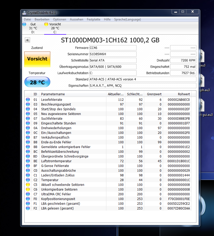The height and width of the screenshot is (236, 214).
Task: Open the Sprache(Language) menu
Action: pos(127,19)
